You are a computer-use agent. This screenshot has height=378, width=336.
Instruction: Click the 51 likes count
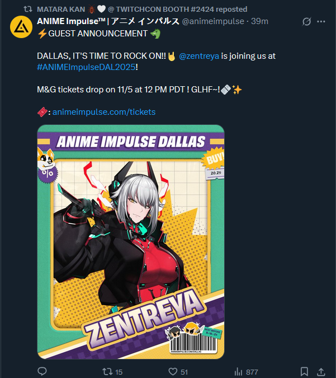point(184,372)
